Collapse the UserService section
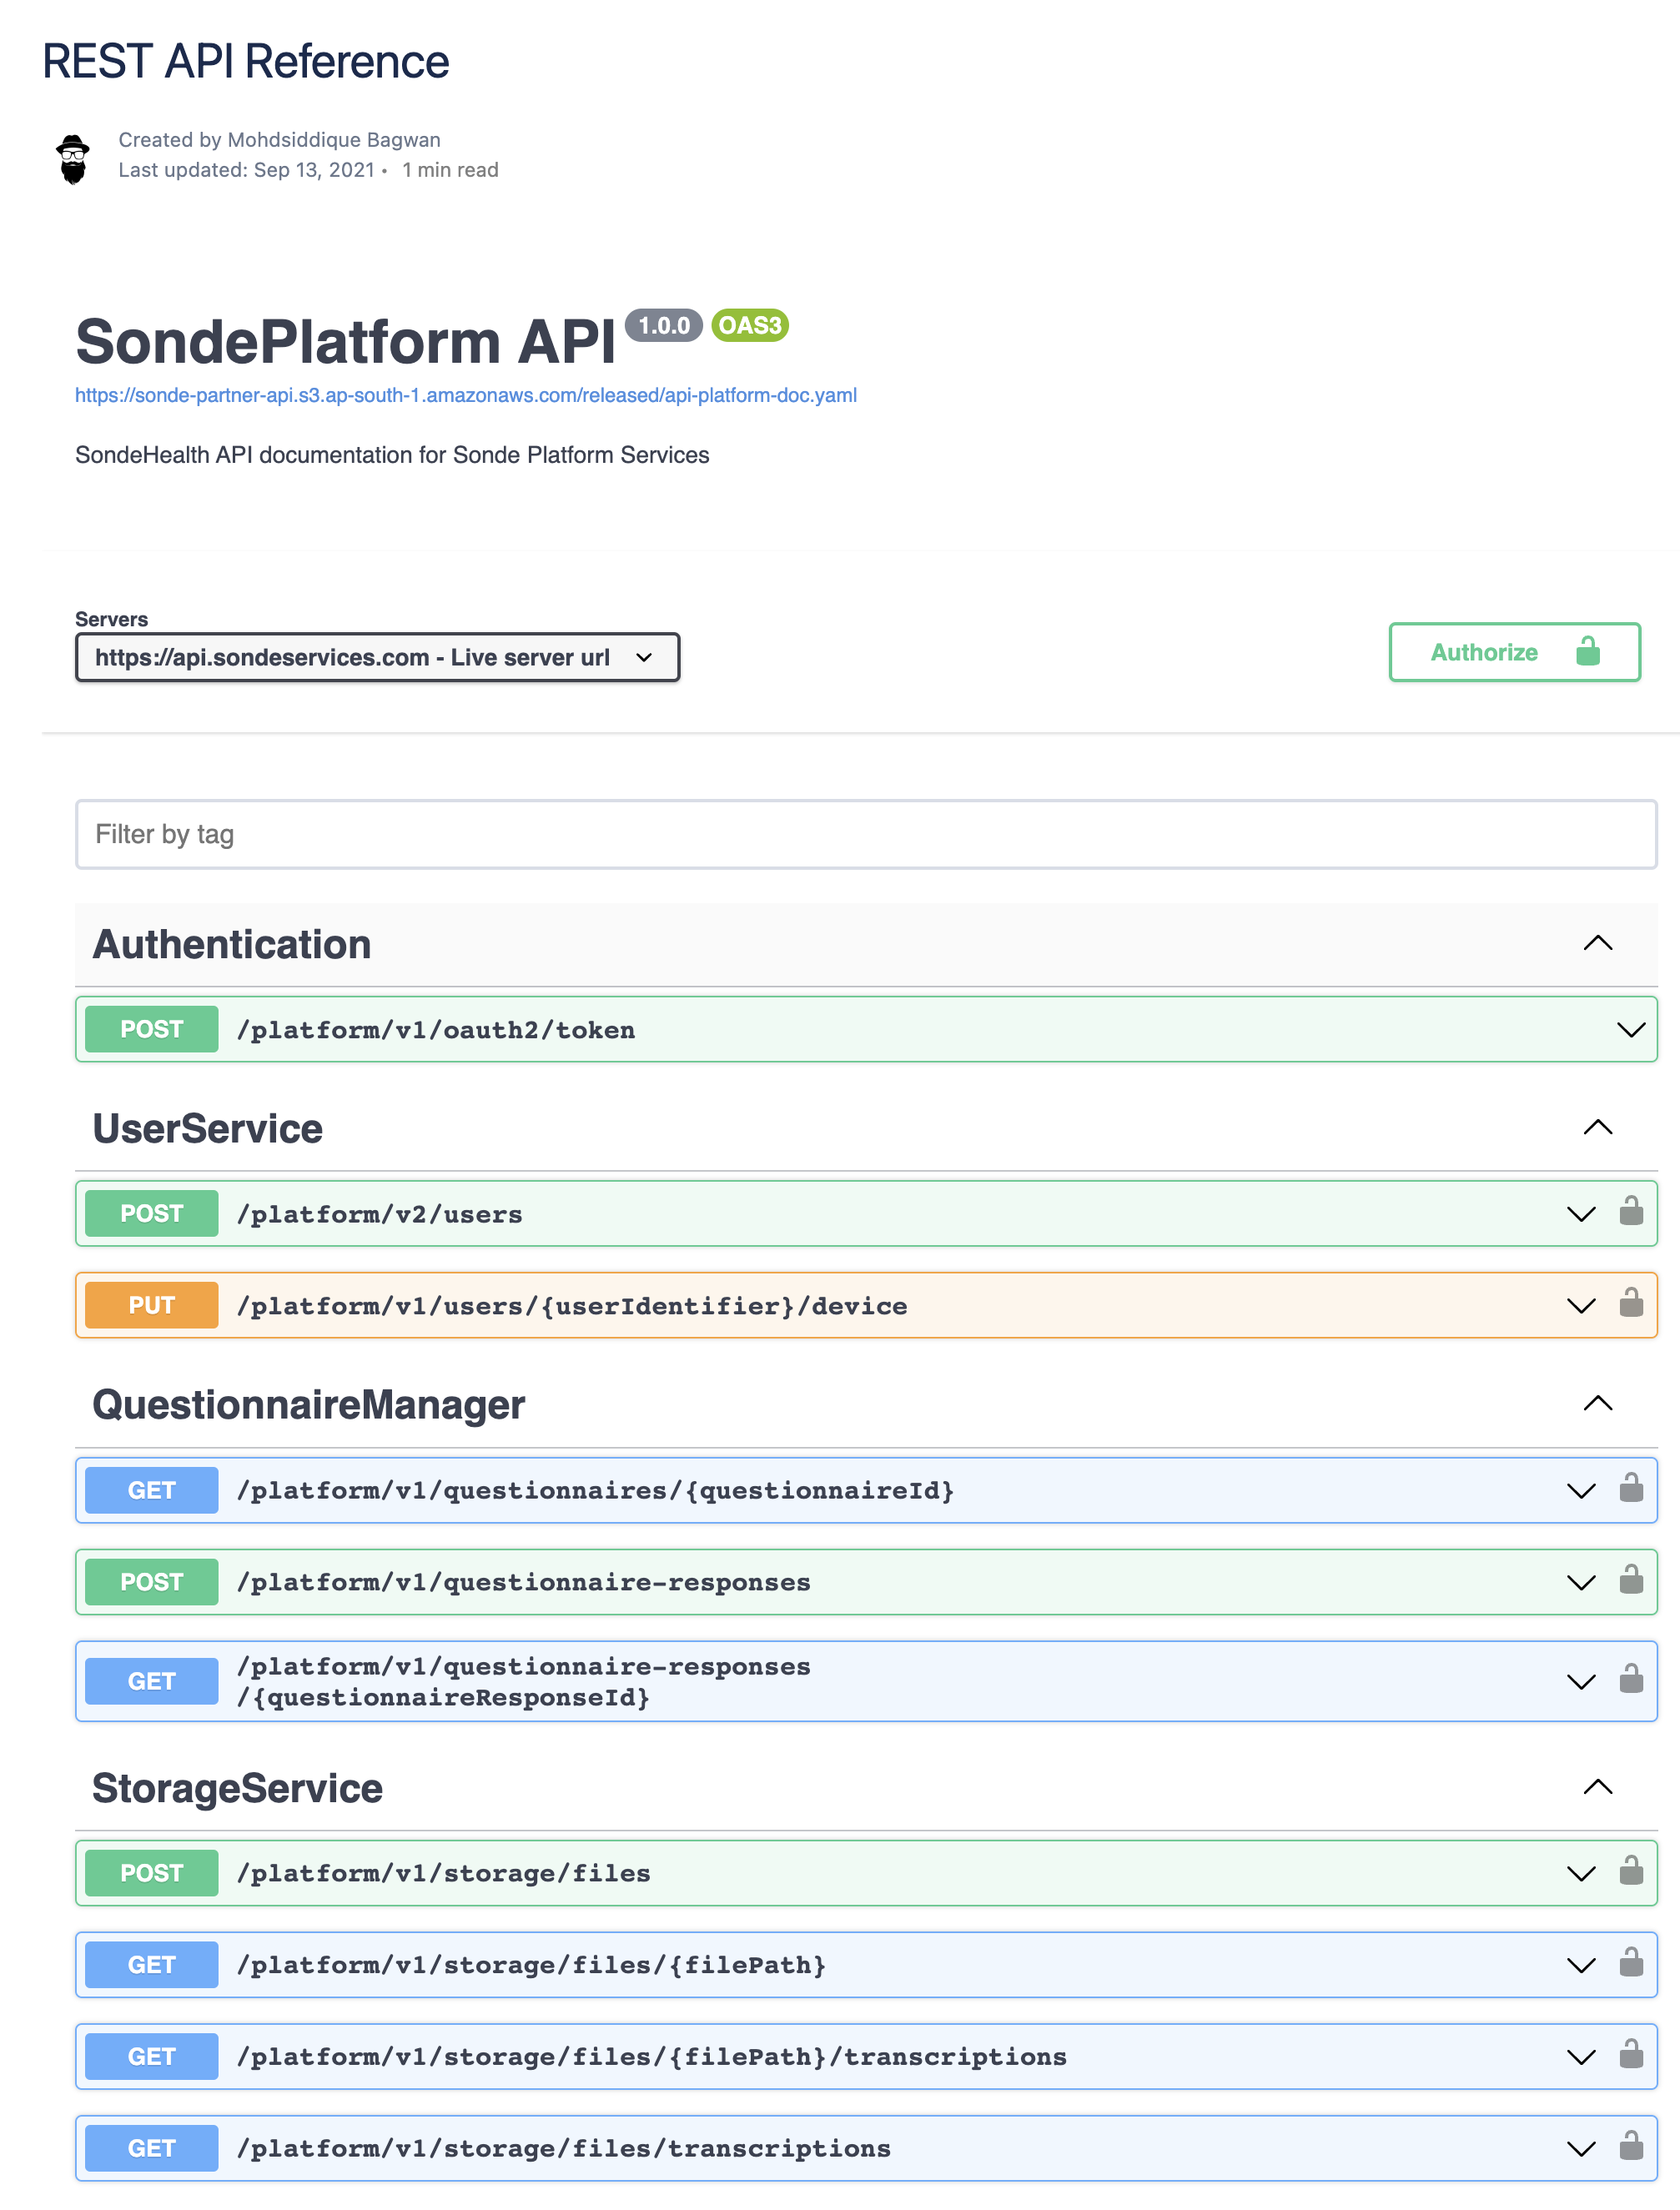Viewport: 1680px width, 2210px height. pyautogui.click(x=1597, y=1128)
